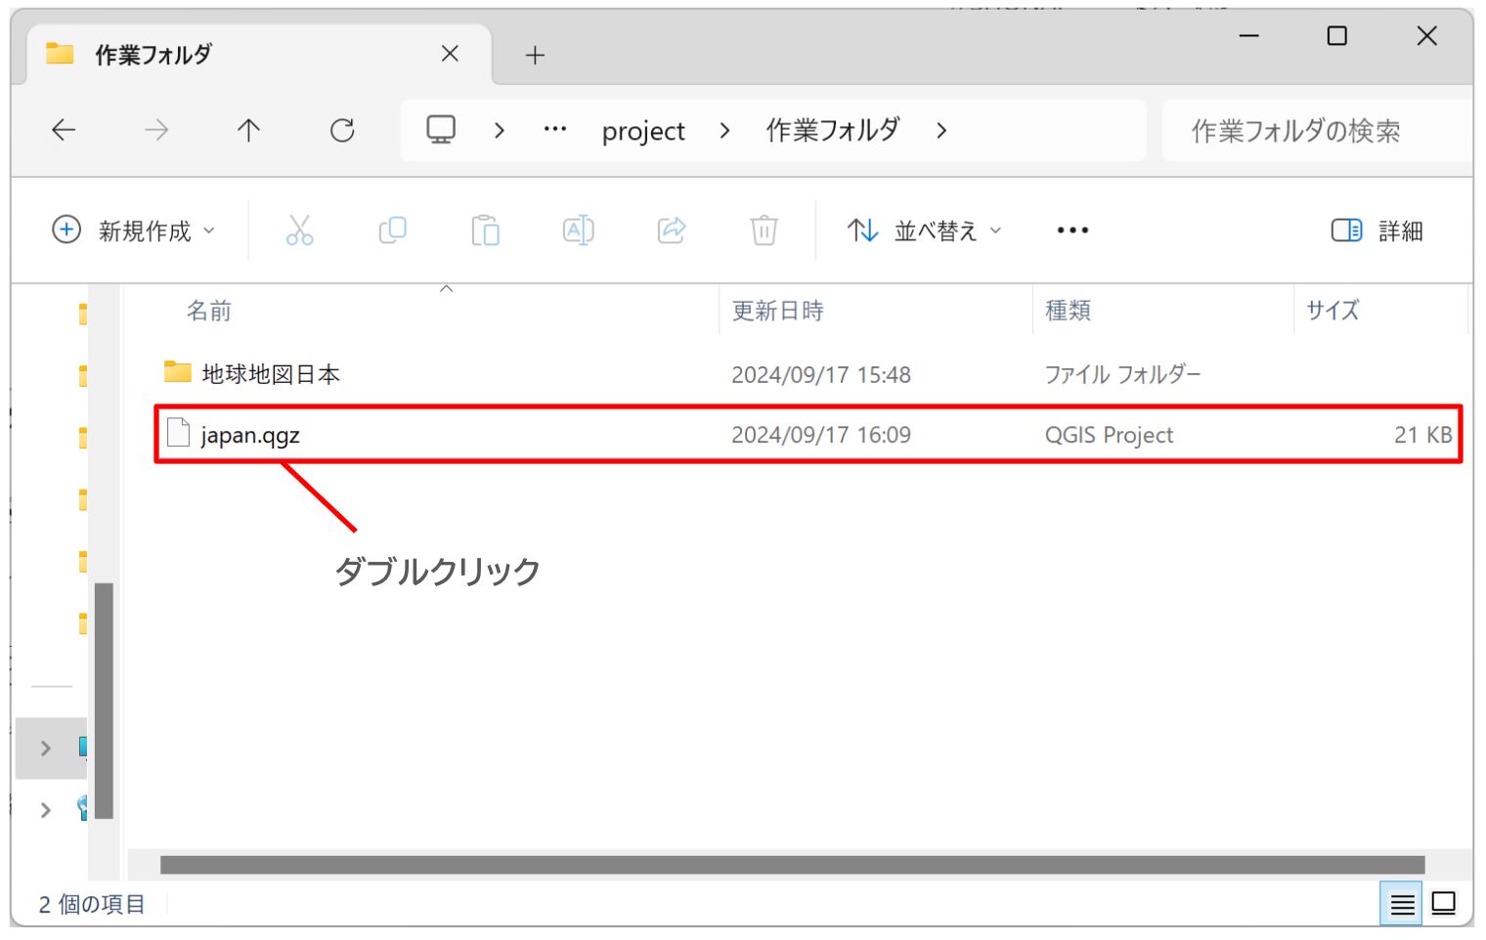Select the japan.qgz file icon
The image size is (1486, 940).
click(178, 433)
